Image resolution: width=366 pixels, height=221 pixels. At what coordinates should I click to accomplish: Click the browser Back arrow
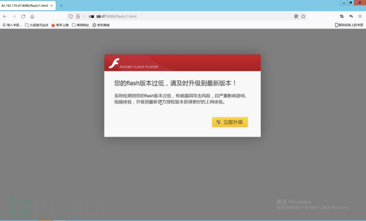click(x=5, y=16)
